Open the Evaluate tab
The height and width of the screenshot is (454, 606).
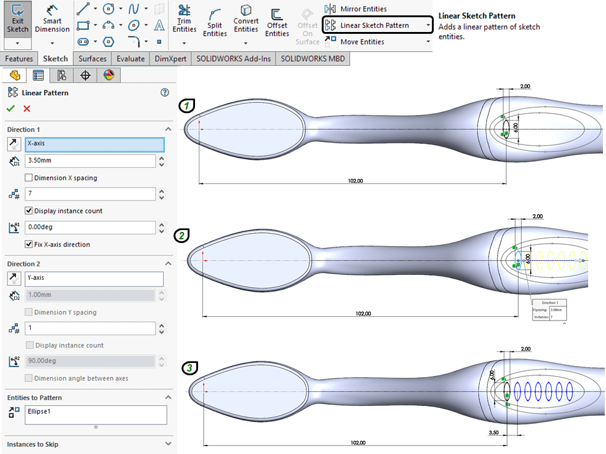coord(130,58)
